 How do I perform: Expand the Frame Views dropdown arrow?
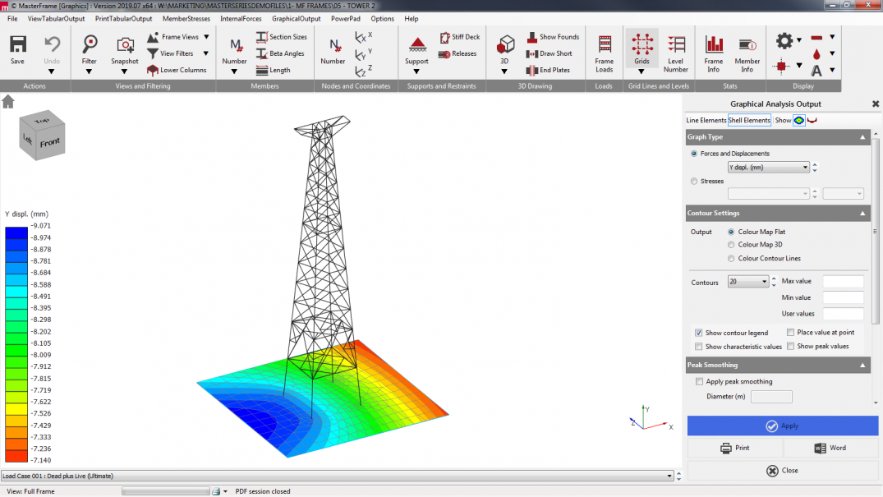click(x=207, y=37)
